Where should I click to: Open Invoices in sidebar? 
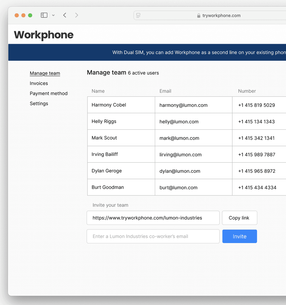[39, 83]
